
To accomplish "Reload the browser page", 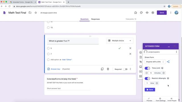I will click(x=9, y=6).
